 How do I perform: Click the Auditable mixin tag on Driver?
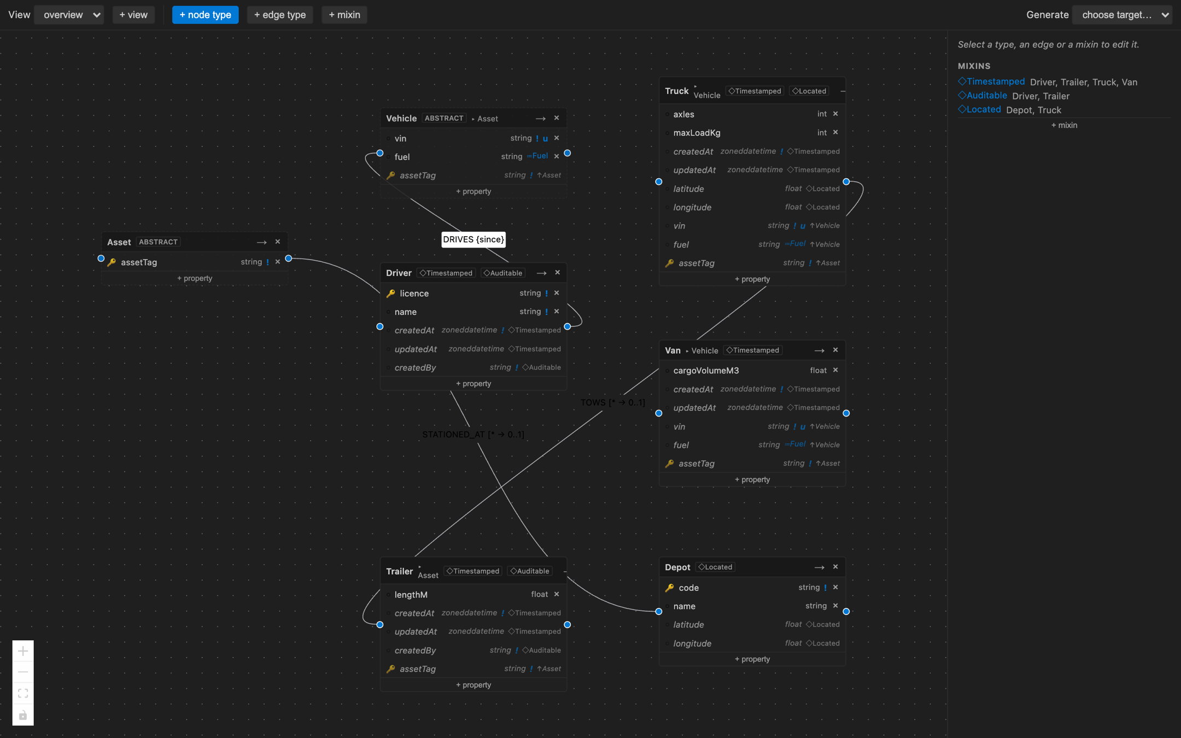click(503, 273)
